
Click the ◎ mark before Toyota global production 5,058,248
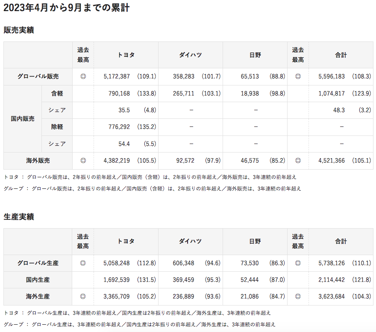(83, 263)
